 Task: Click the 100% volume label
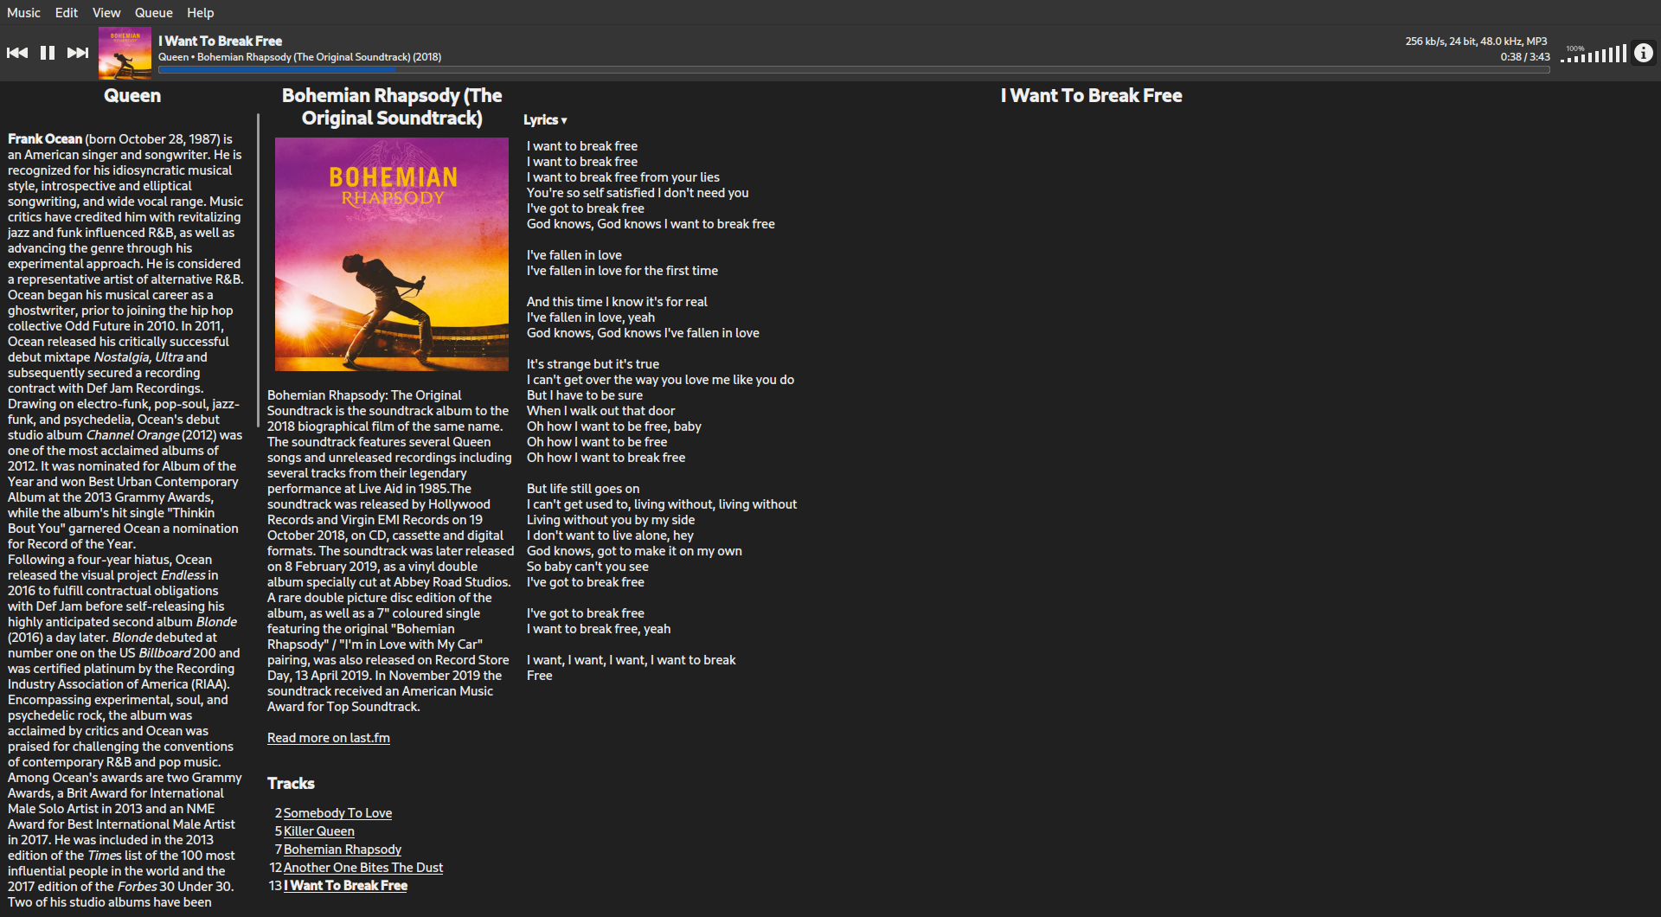[x=1575, y=48]
